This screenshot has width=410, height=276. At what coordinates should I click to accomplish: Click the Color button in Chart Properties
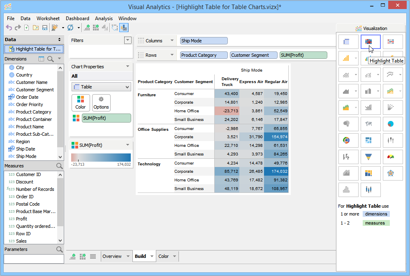click(81, 103)
